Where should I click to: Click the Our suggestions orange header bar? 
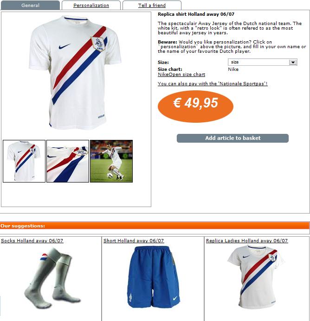155,226
